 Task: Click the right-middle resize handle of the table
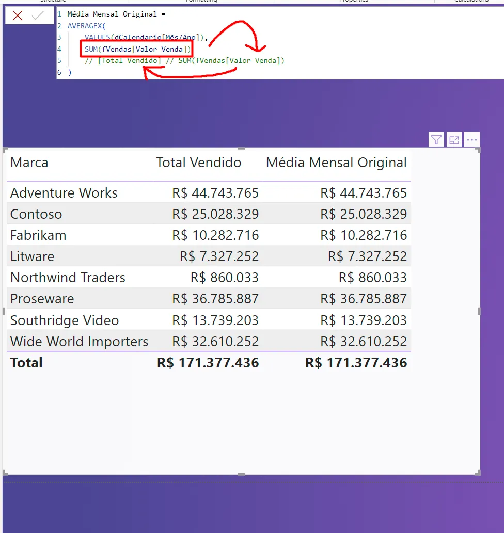coord(479,311)
